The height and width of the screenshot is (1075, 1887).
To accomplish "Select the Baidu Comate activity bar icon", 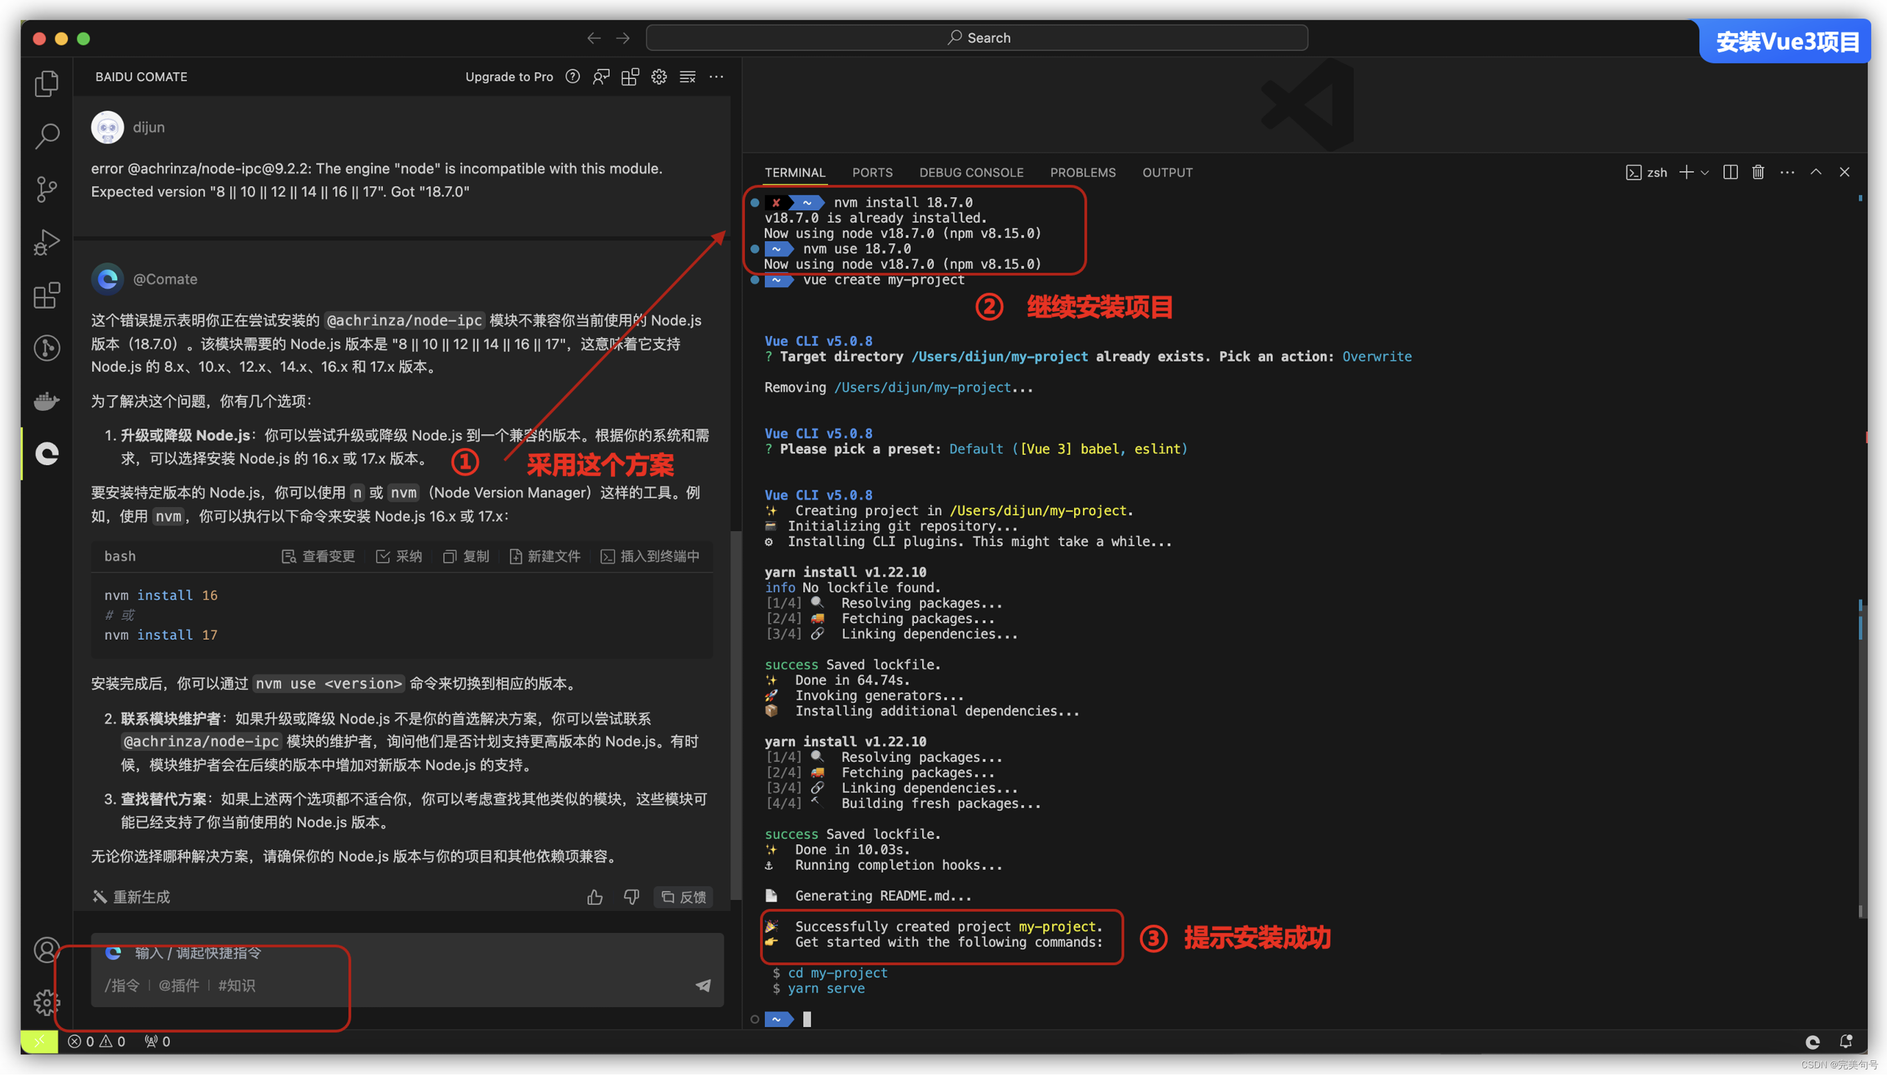I will pos(47,453).
